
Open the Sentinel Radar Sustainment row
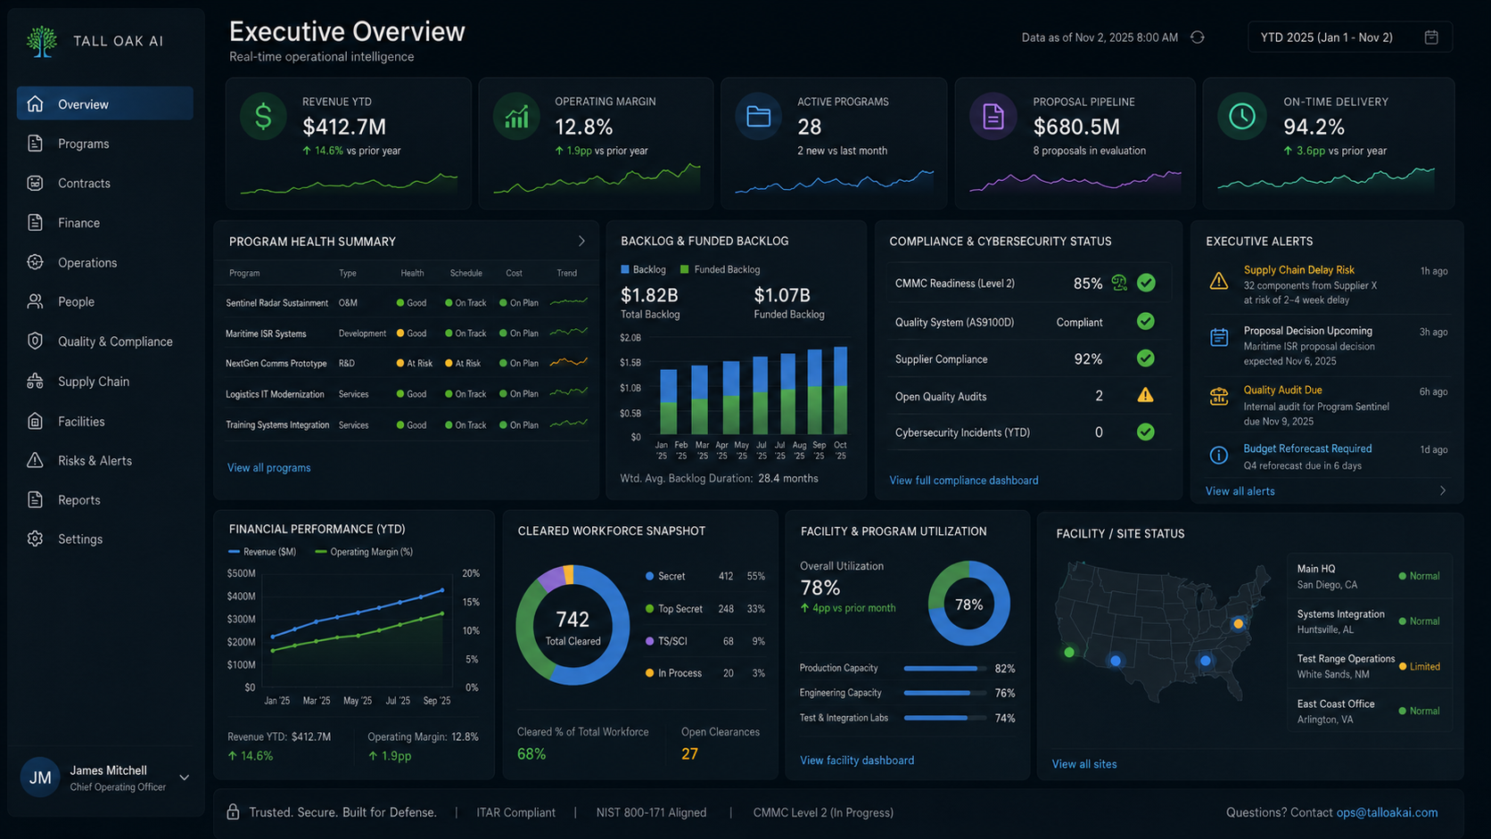click(407, 303)
